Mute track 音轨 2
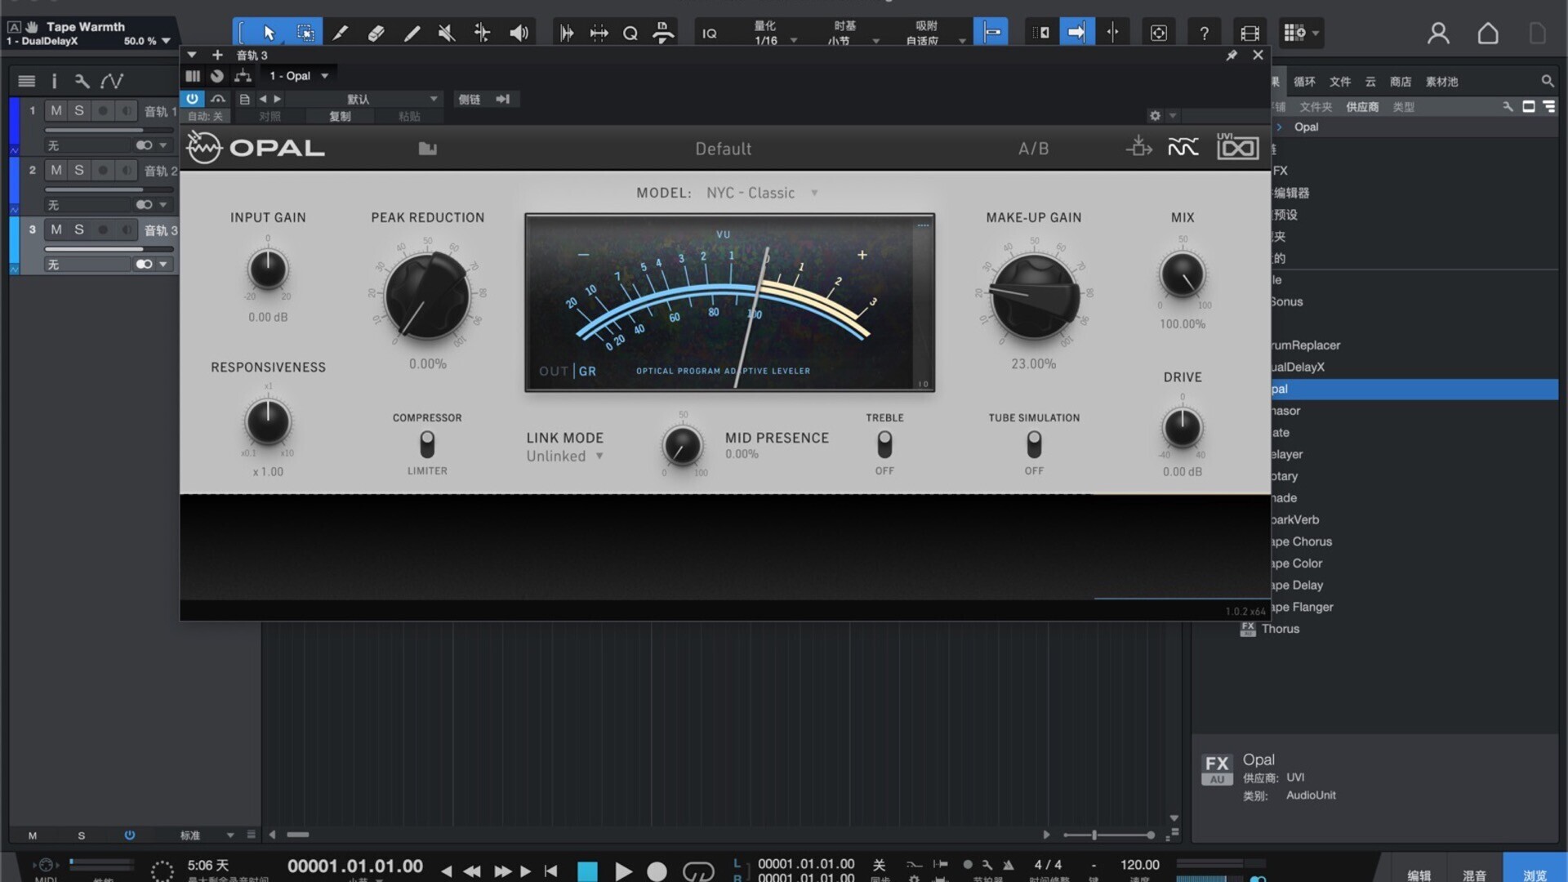 point(56,170)
